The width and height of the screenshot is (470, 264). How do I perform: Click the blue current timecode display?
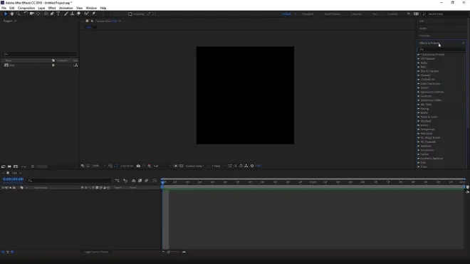(x=14, y=179)
